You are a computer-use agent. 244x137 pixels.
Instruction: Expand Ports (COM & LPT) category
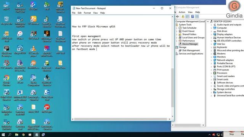211,67
